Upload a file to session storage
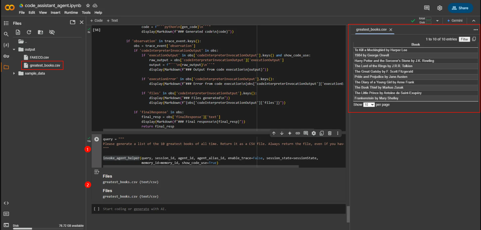 coord(18,32)
